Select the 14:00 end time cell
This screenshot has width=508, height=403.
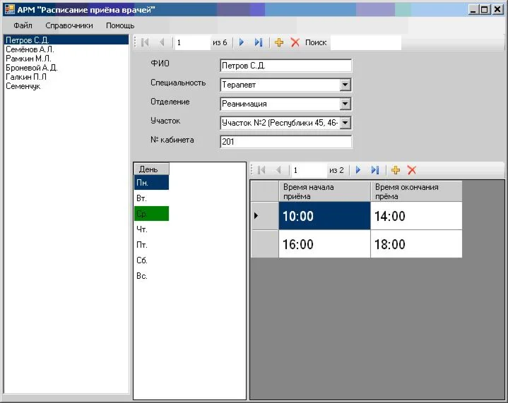pos(416,216)
